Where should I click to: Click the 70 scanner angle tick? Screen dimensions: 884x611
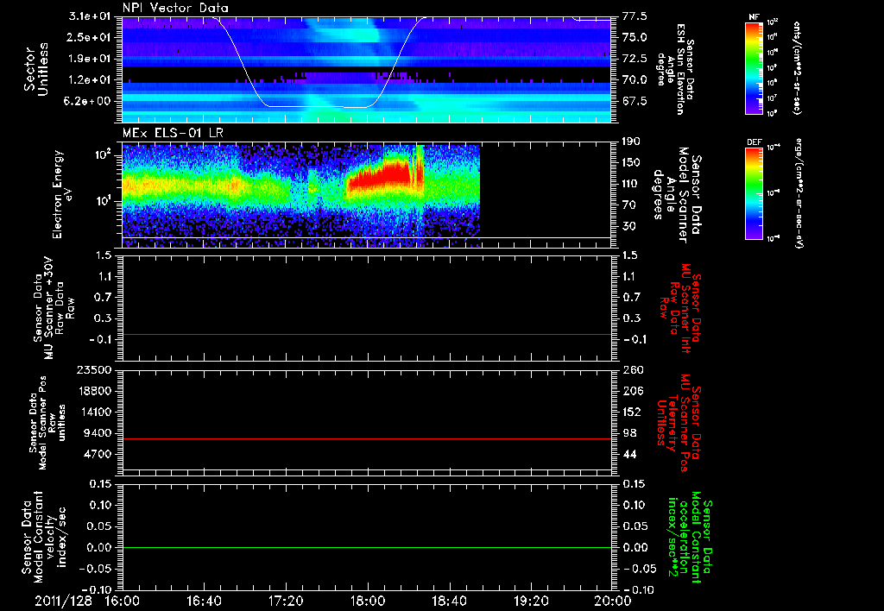[x=628, y=205]
